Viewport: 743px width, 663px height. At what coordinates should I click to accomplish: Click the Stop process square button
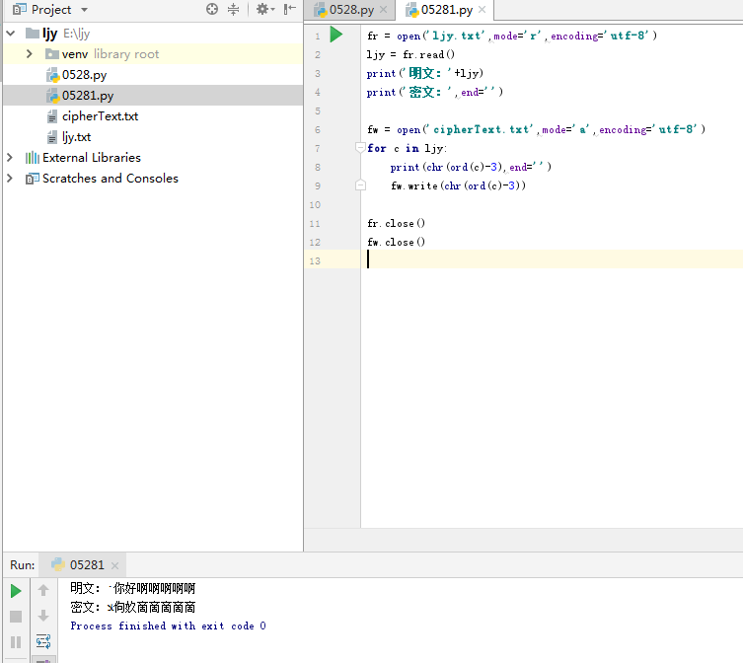16,617
